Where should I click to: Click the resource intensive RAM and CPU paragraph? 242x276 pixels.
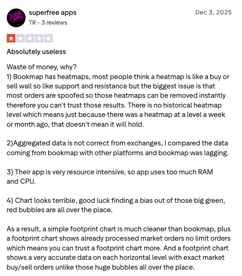110,176
